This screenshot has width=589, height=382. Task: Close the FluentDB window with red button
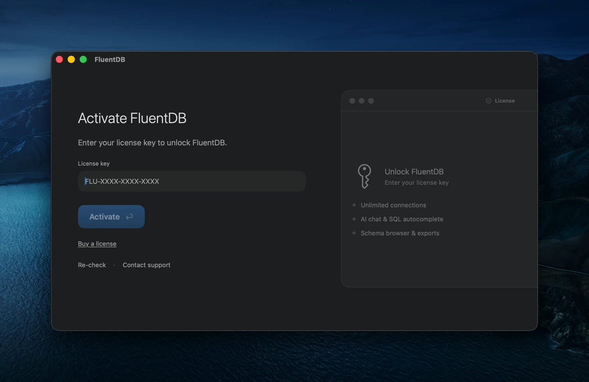pyautogui.click(x=59, y=60)
